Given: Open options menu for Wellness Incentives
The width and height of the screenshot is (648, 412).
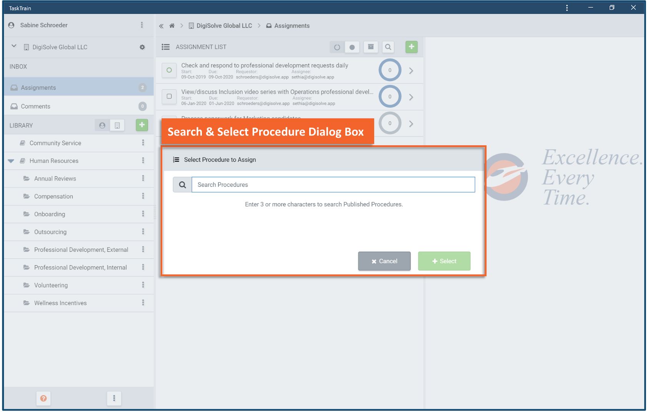Looking at the screenshot, I should (x=143, y=302).
